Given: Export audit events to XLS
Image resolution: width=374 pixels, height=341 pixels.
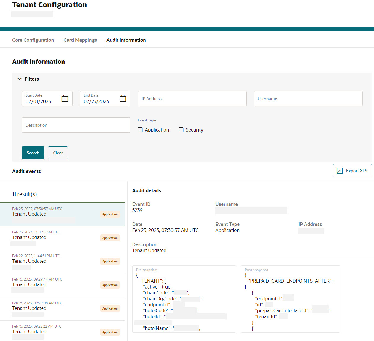Looking at the screenshot, I should (352, 171).
